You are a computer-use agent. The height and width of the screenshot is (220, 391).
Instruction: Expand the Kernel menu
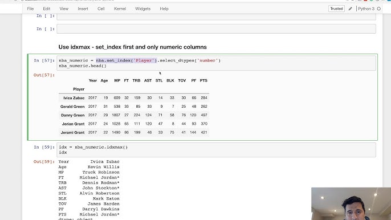pyautogui.click(x=120, y=9)
